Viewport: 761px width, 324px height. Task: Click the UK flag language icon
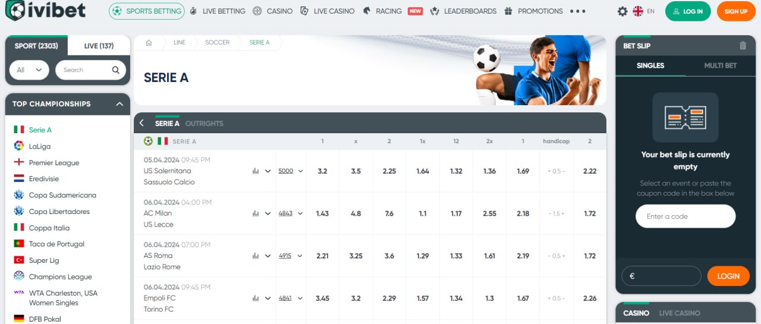coord(638,11)
